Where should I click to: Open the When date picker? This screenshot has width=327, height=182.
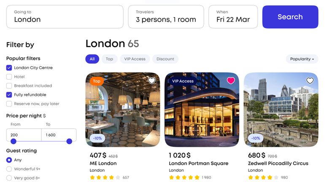coord(233,17)
